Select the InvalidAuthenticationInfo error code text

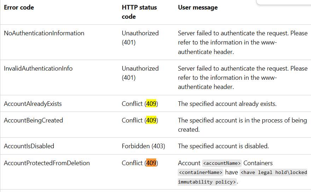(x=38, y=68)
